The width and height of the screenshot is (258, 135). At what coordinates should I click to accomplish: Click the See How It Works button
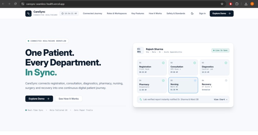(69, 99)
